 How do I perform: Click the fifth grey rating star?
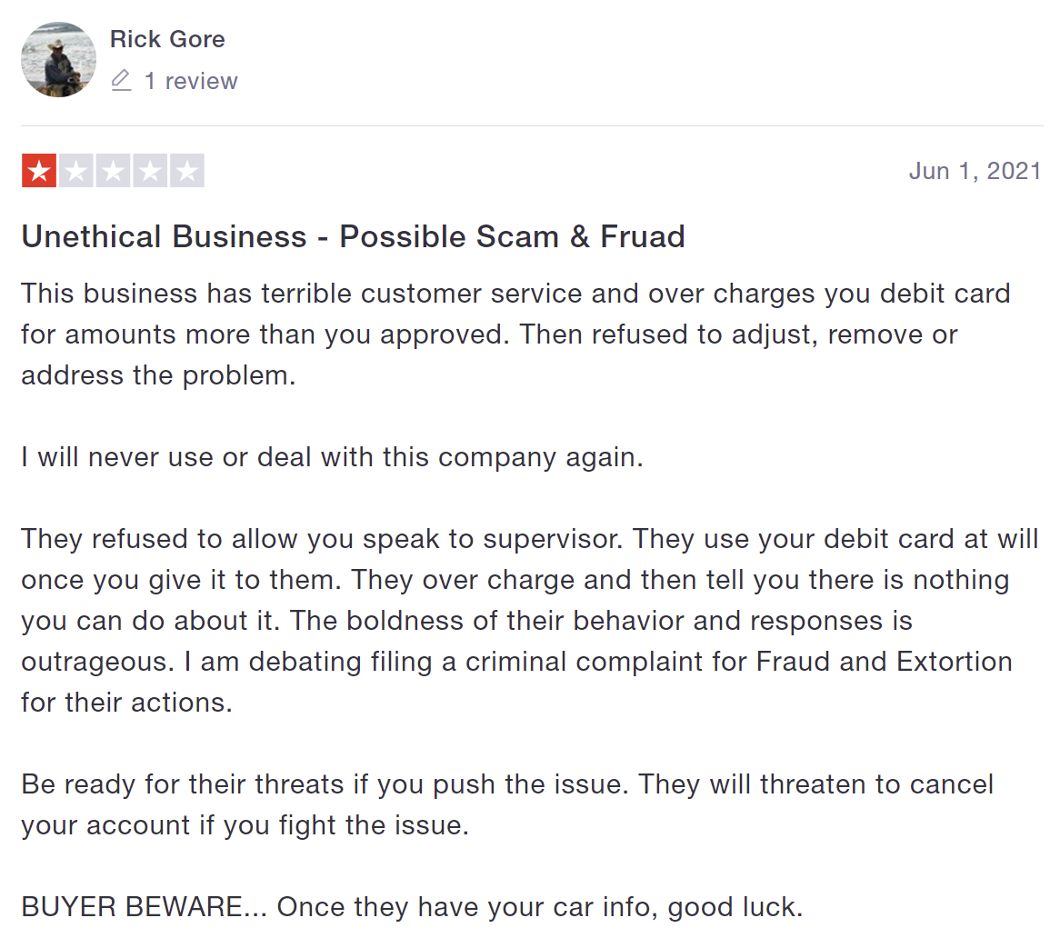pyautogui.click(x=187, y=171)
